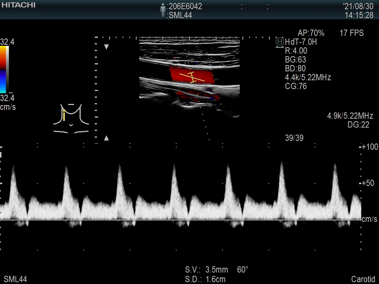Viewport: 379px width, 284px height.
Task: Click the Carotid preset label
Action: [x=363, y=279]
